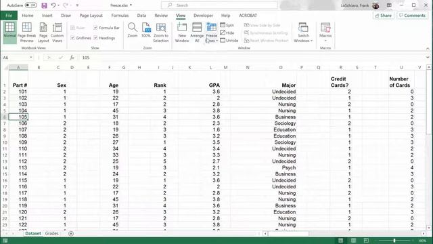Open a New Window
The image size is (433, 244).
pos(182,33)
